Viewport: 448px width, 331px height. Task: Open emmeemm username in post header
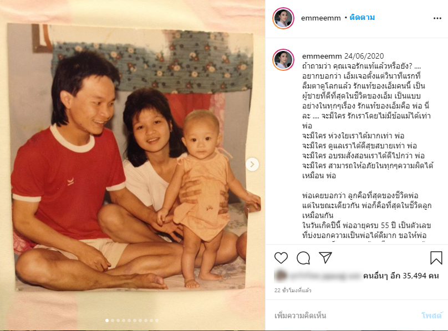pyautogui.click(x=321, y=18)
